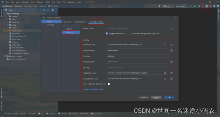Image resolution: width=220 pixels, height=117 pixels.
Task: Open IDE settings gear in top toolbar
Action: pyautogui.click(x=214, y=6)
